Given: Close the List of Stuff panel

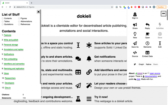Looking at the screenshot, I should tap(38, 12).
